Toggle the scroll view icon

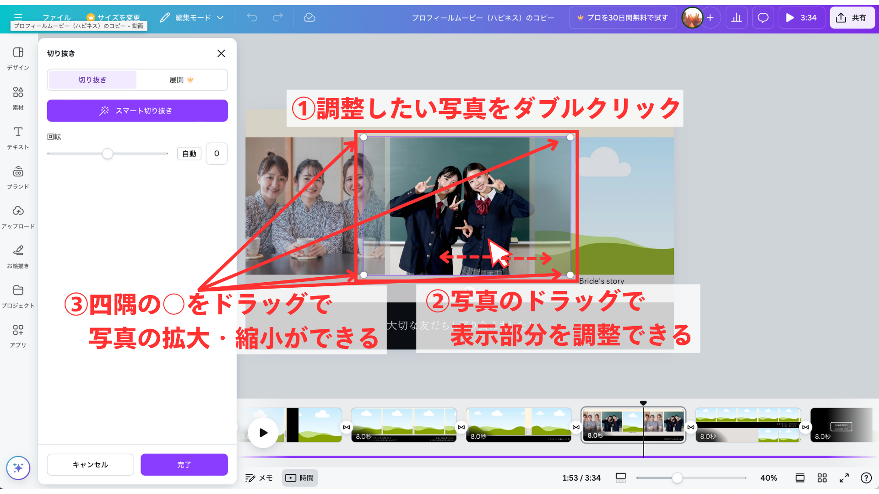[x=800, y=478]
